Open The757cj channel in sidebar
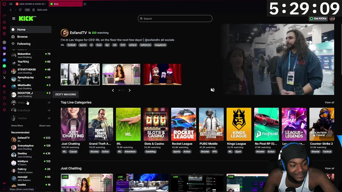This screenshot has width=342, height=192. click(31, 63)
